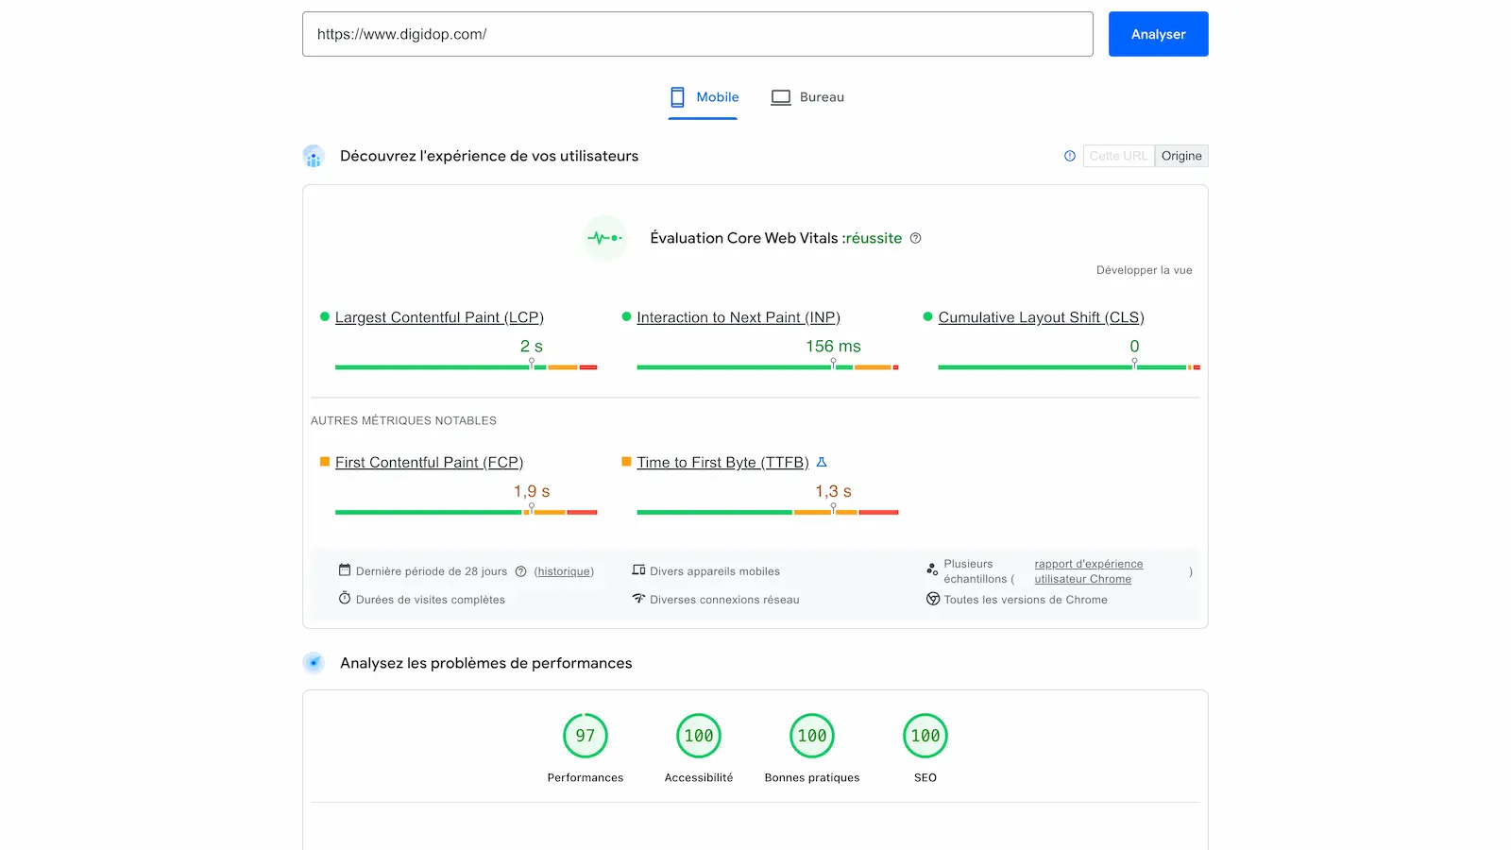Open Time to First Byte (TTFB) link
The width and height of the screenshot is (1511, 850).
point(722,462)
